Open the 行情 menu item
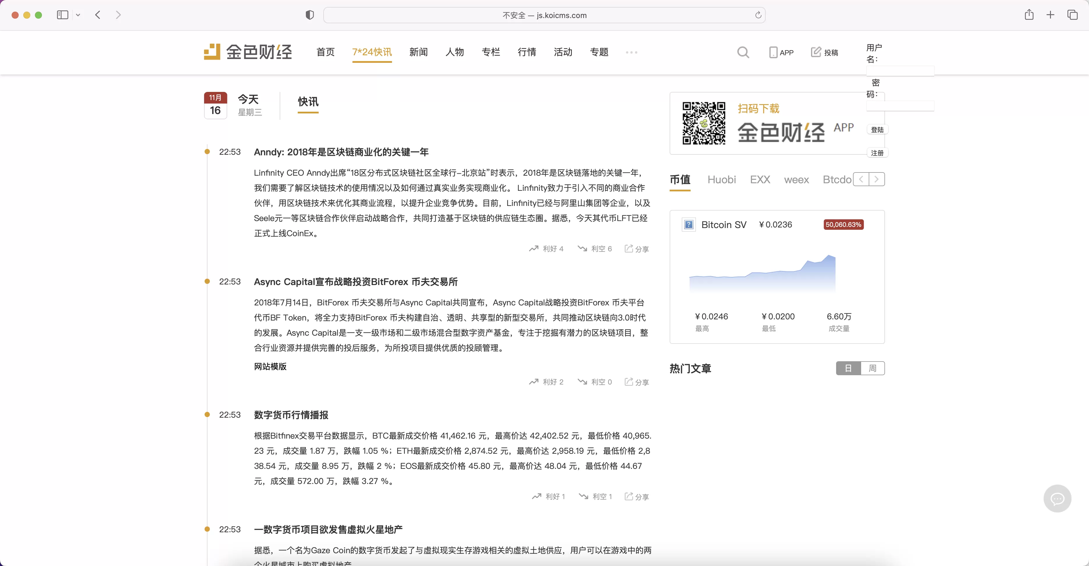This screenshot has height=566, width=1089. click(x=527, y=52)
